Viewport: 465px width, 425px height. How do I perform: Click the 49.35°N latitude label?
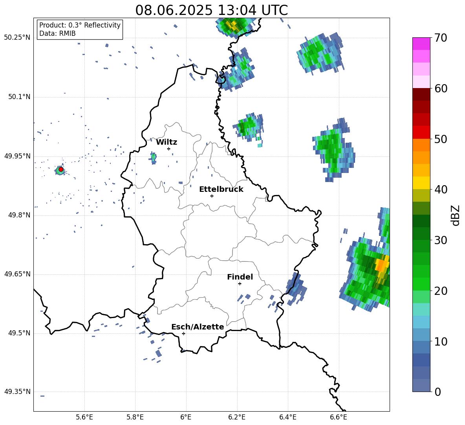[x=17, y=392]
